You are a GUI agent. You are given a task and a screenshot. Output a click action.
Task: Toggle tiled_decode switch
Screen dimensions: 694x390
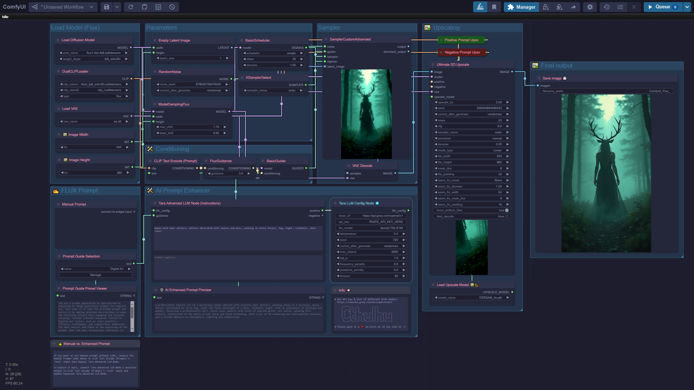click(x=506, y=216)
